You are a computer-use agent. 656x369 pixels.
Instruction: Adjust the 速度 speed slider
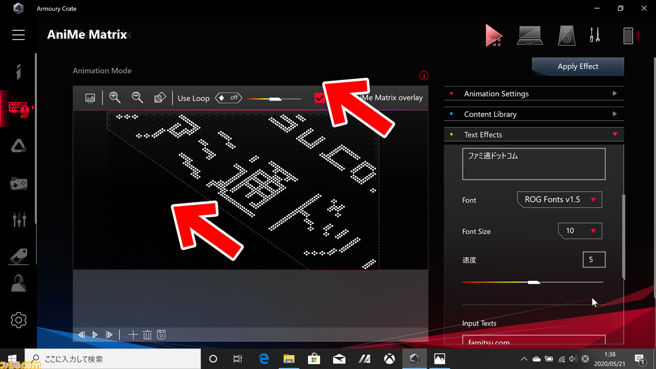(532, 282)
